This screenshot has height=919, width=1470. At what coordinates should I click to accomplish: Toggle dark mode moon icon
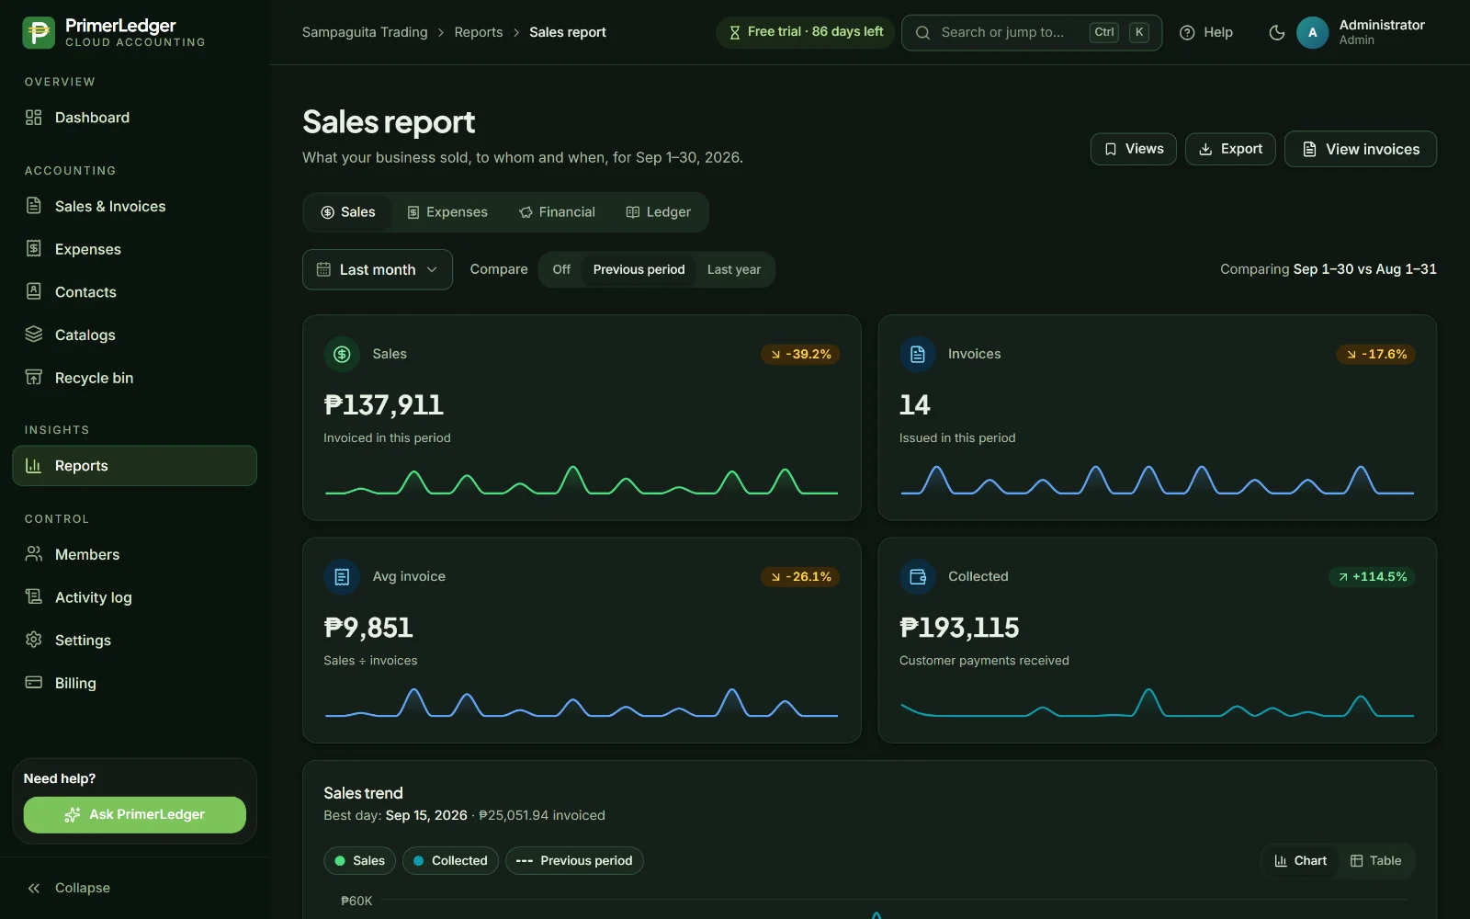coord(1276,32)
